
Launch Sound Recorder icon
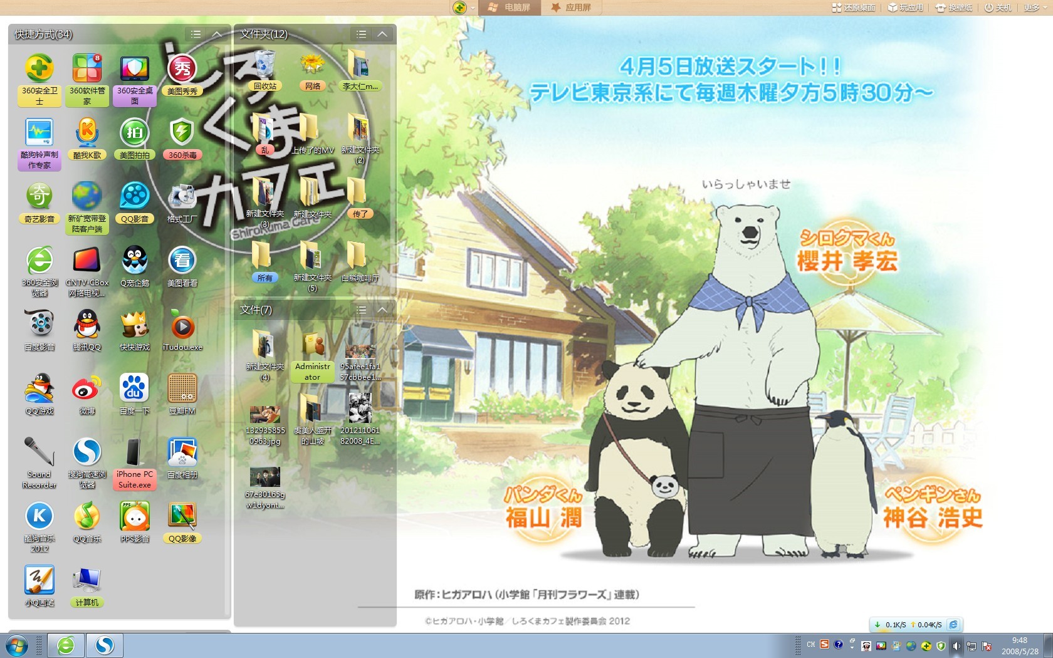pos(39,462)
